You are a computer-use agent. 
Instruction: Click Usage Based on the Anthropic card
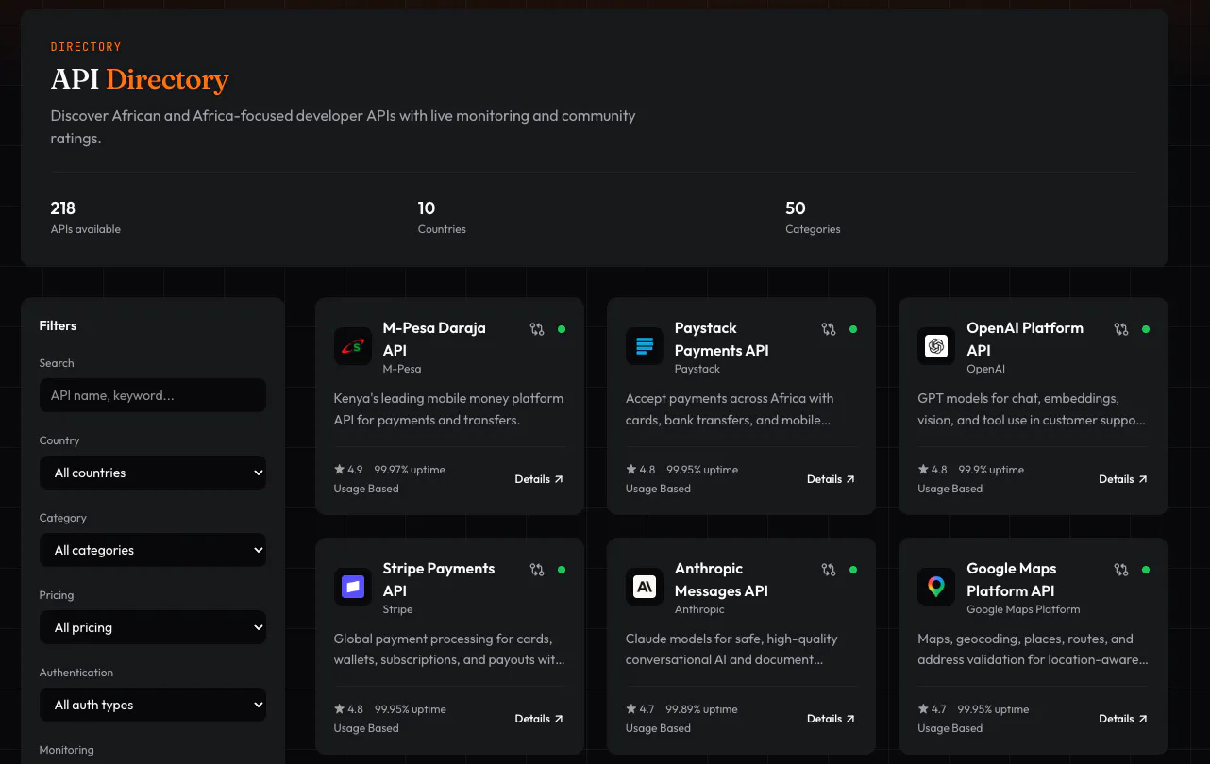tap(658, 728)
